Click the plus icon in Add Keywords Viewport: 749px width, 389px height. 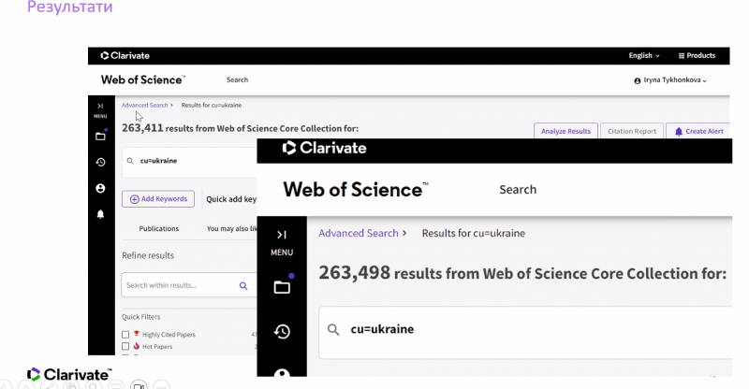[x=134, y=199]
